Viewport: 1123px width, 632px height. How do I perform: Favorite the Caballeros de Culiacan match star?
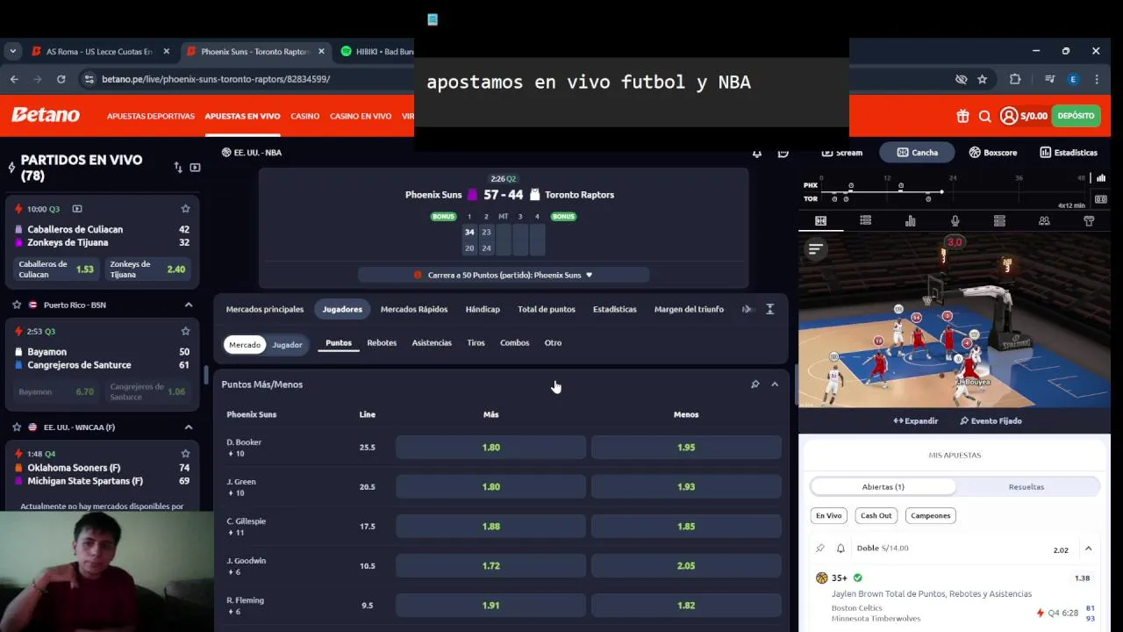[x=185, y=209]
